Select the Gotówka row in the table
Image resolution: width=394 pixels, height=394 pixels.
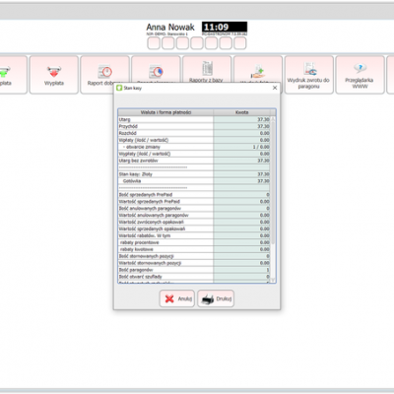[x=194, y=181]
